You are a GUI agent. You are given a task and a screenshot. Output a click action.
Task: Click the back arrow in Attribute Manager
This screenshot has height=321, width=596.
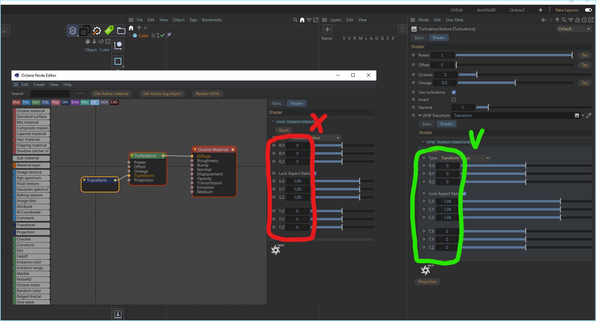point(543,20)
